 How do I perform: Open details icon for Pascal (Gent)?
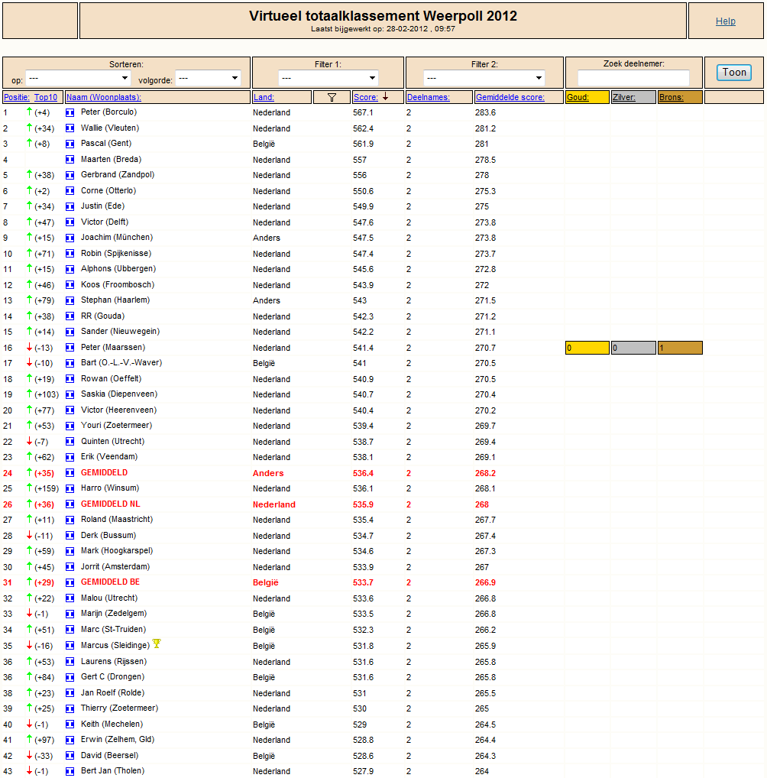point(70,144)
